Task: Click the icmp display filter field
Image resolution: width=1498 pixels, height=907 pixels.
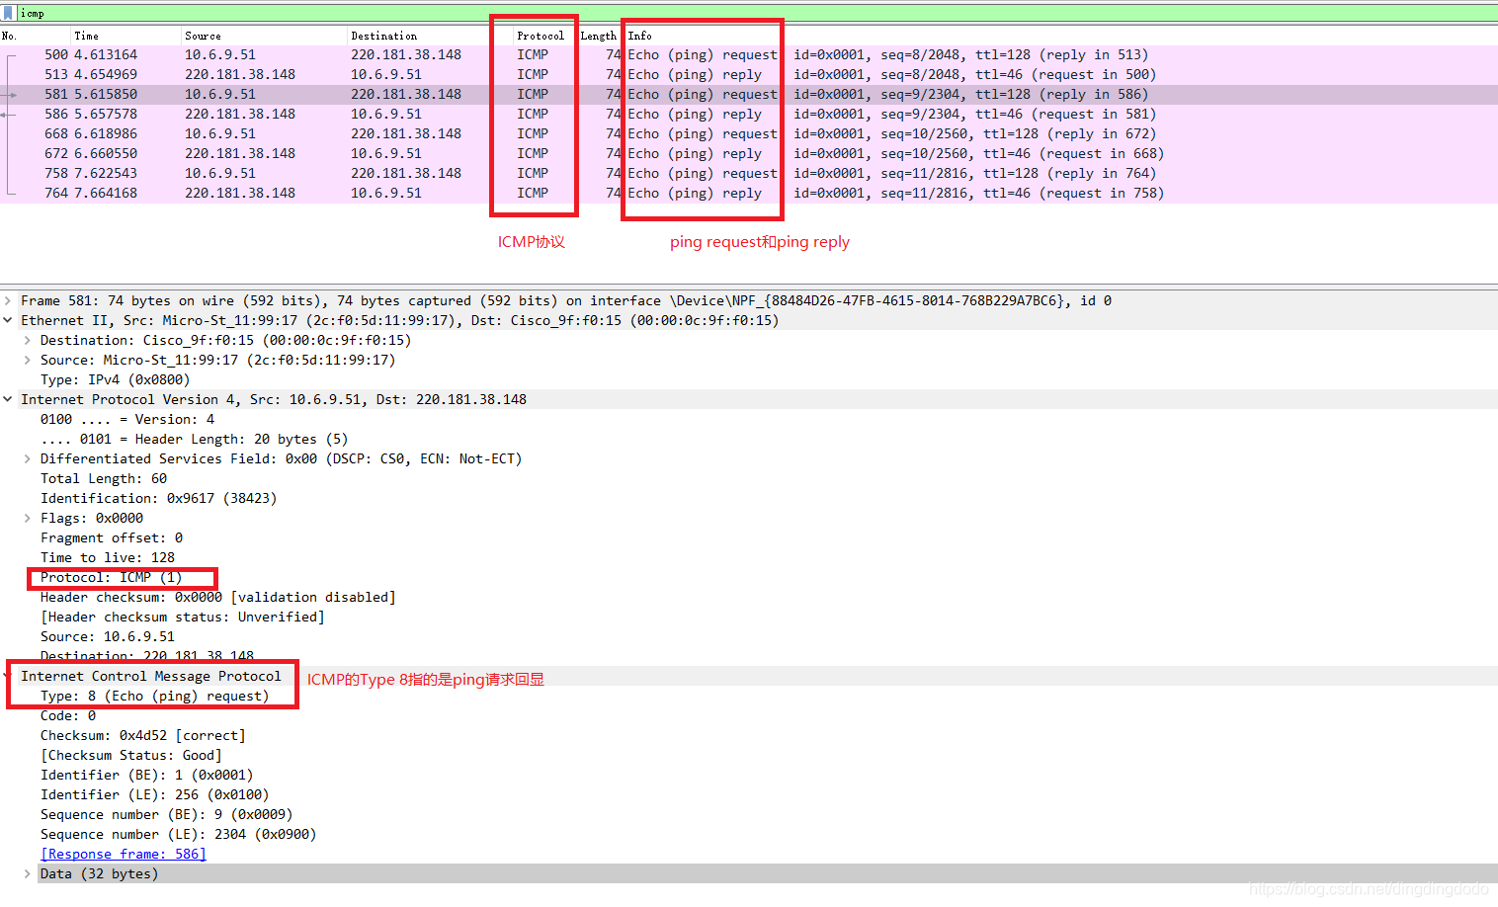Action: [757, 13]
